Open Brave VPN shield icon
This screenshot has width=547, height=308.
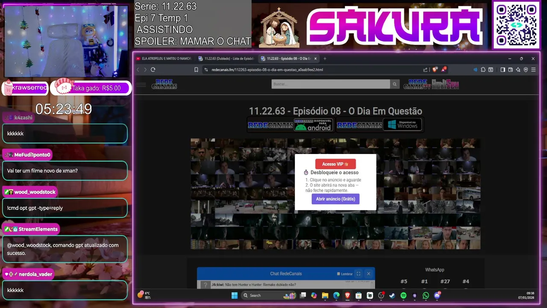click(x=526, y=70)
